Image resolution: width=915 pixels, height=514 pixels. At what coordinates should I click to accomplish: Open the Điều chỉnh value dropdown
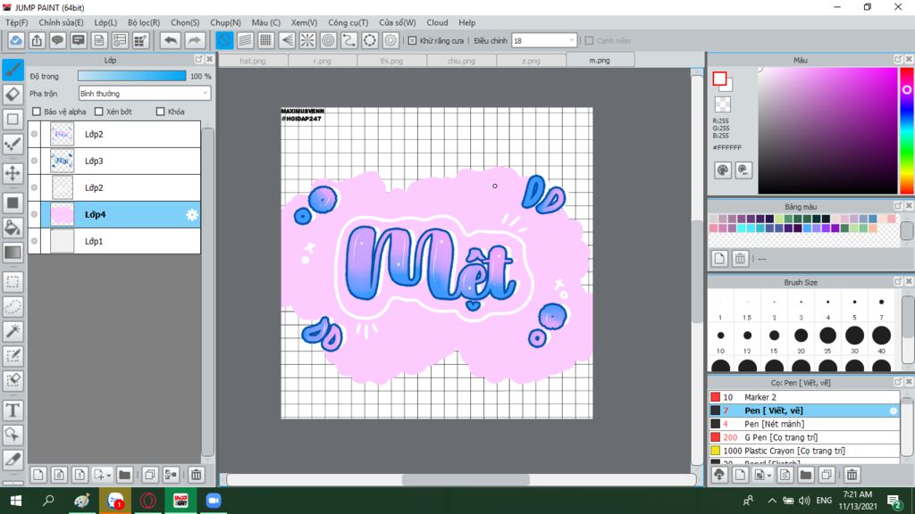(x=544, y=41)
